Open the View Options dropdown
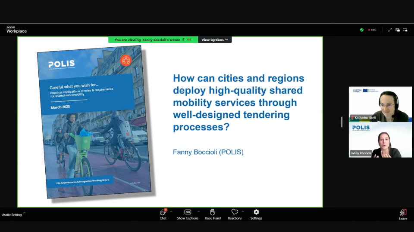This screenshot has height=232, width=414. [215, 40]
